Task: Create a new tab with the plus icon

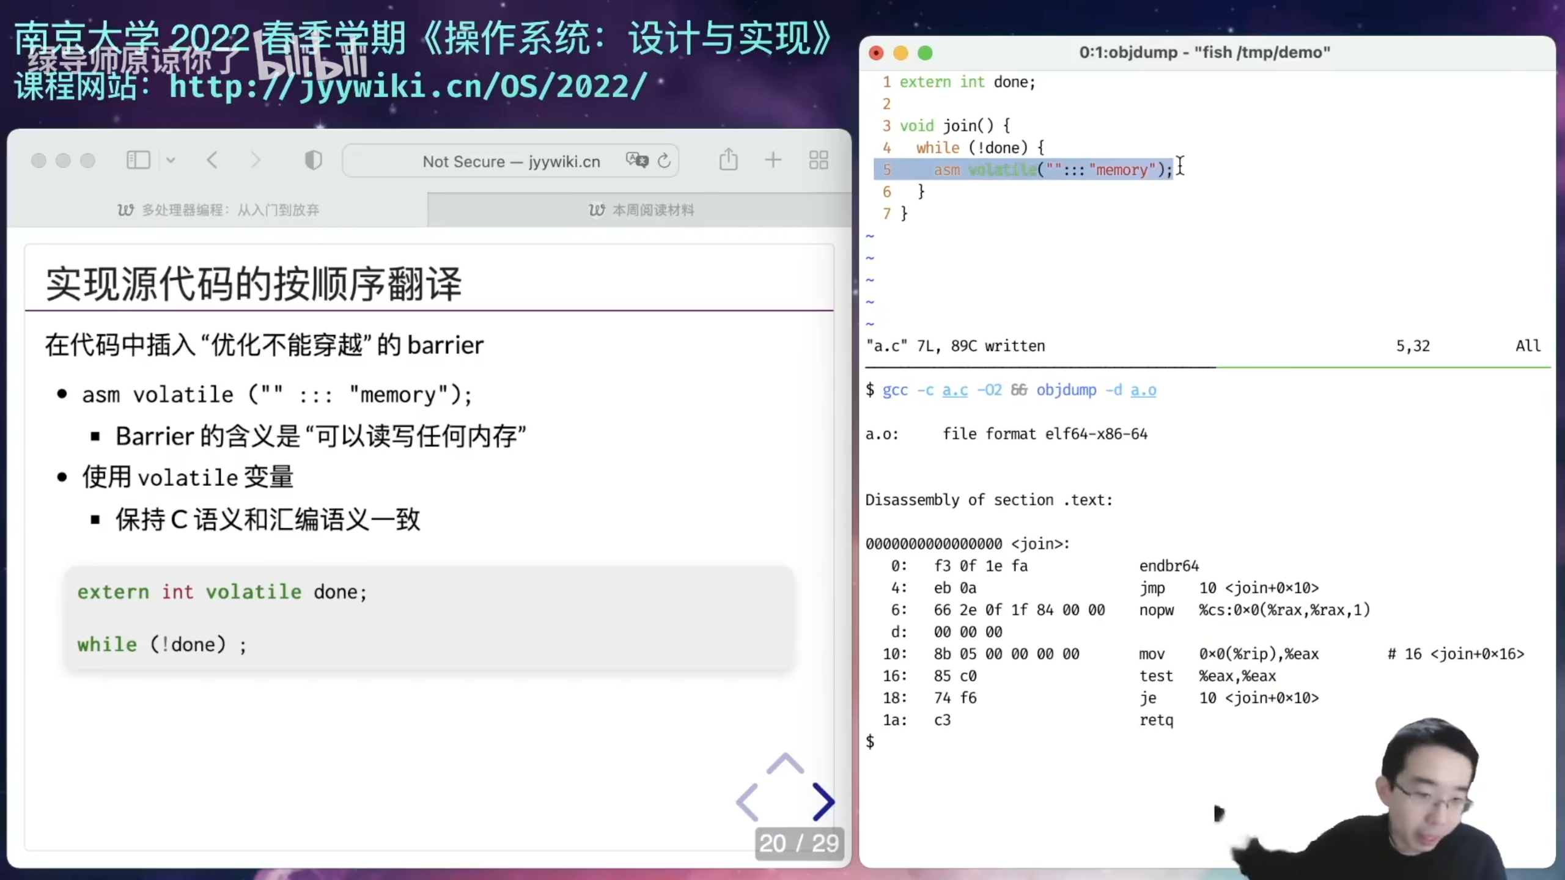Action: tap(773, 160)
